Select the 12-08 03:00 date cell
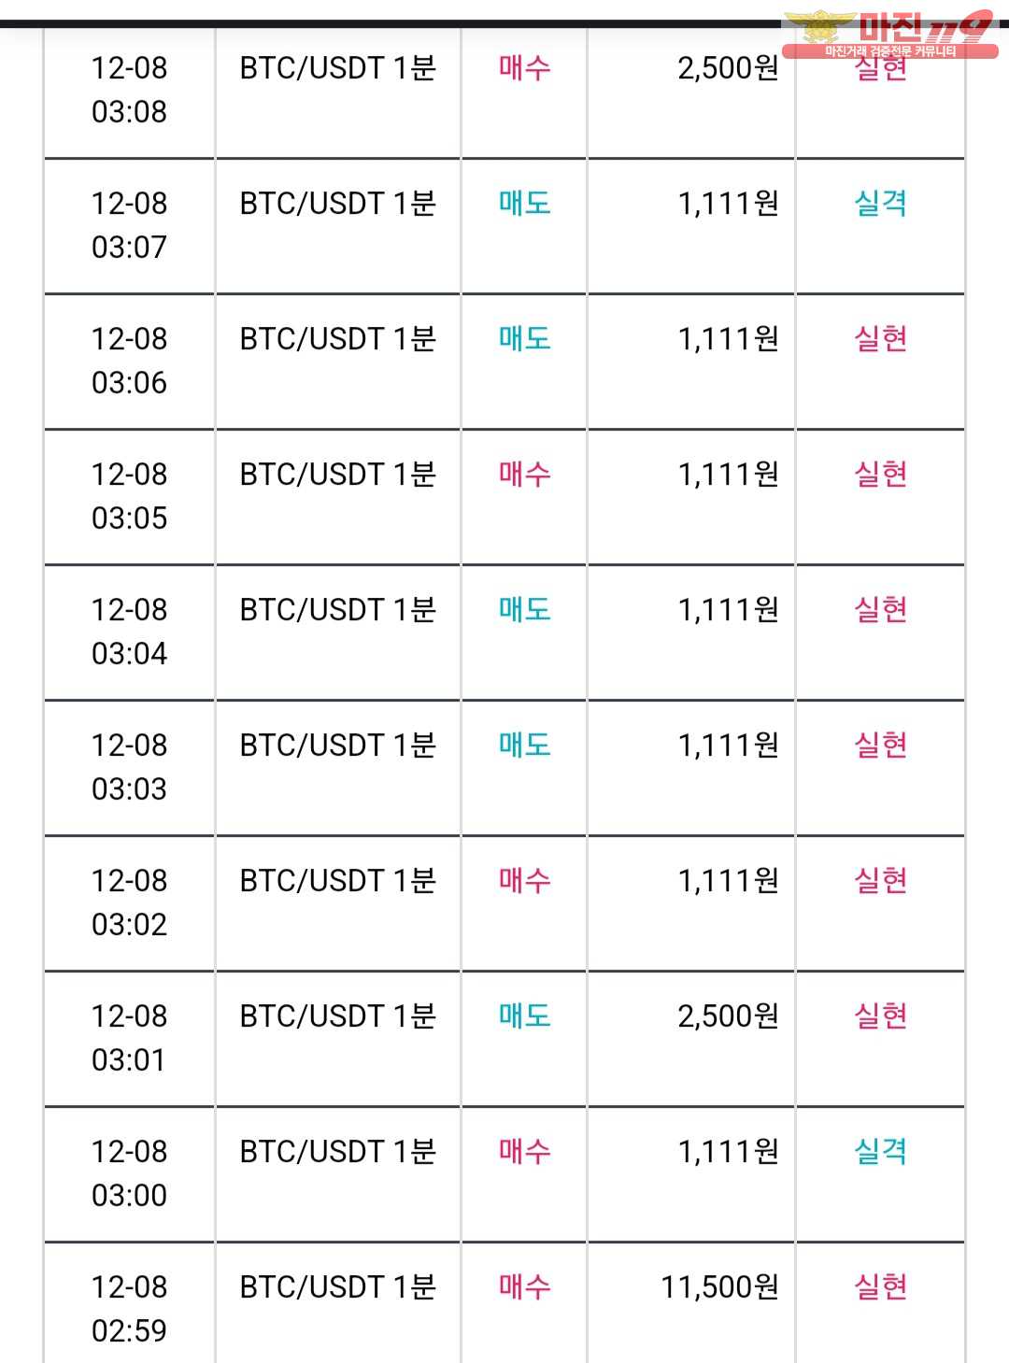Screen dimensions: 1009x1363 129,1173
